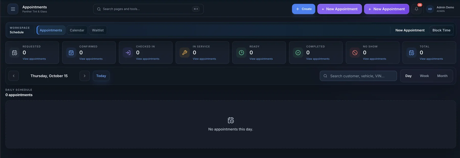Click the blue Create button
This screenshot has height=158, width=460.
[x=304, y=9]
